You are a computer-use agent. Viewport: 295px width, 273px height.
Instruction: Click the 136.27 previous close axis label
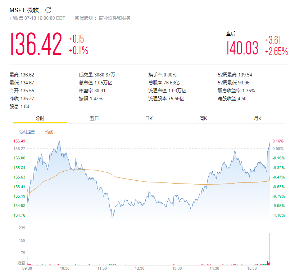tap(19, 149)
